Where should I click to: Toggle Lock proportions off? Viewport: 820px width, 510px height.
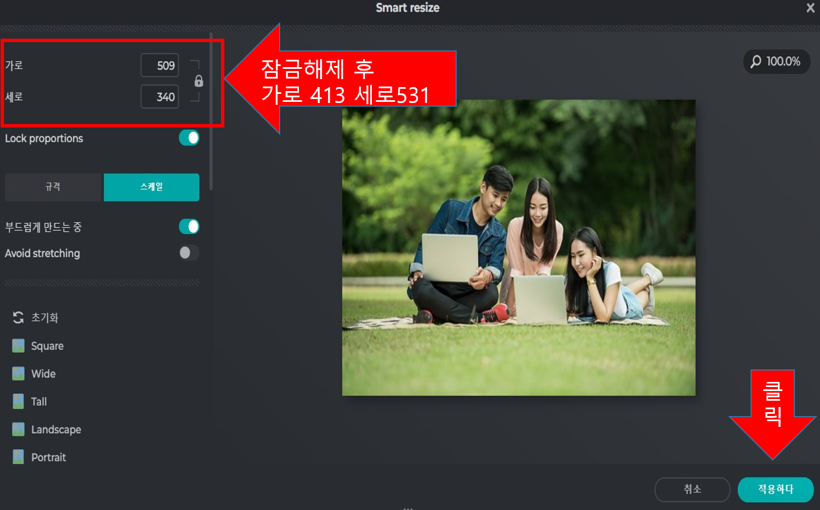pyautogui.click(x=188, y=138)
